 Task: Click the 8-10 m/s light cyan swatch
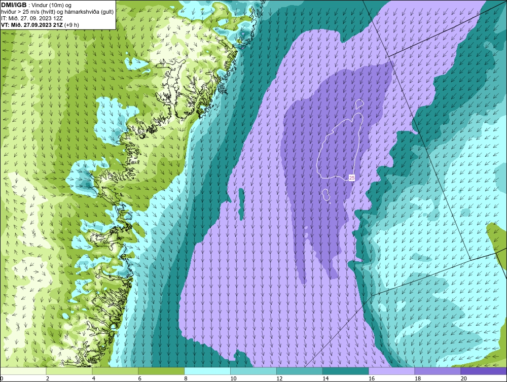(207, 371)
